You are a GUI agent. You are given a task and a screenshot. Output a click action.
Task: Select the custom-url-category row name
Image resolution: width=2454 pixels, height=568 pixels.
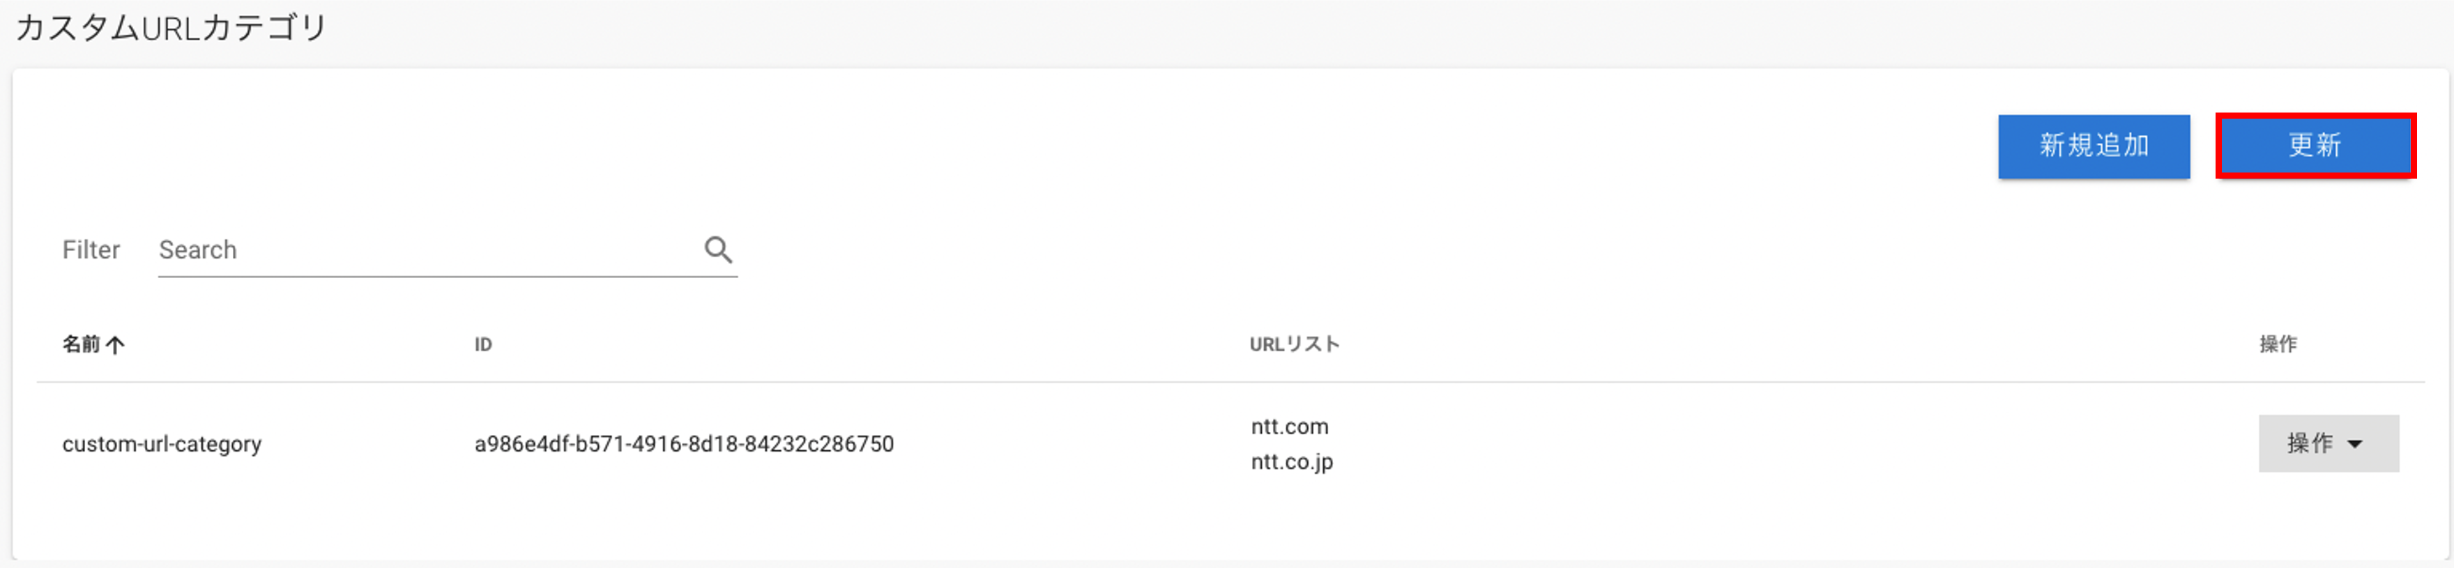[x=162, y=444]
